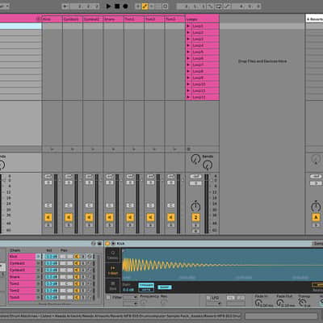Click the Loops track pan knob
This screenshot has height=323, width=323.
pyautogui.click(x=195, y=207)
